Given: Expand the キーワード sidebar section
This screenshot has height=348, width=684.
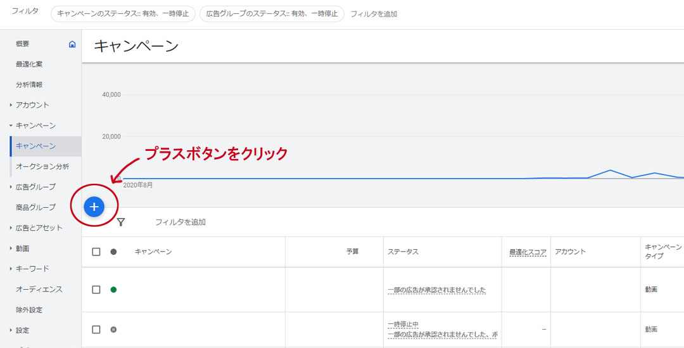Looking at the screenshot, I should click(32, 268).
